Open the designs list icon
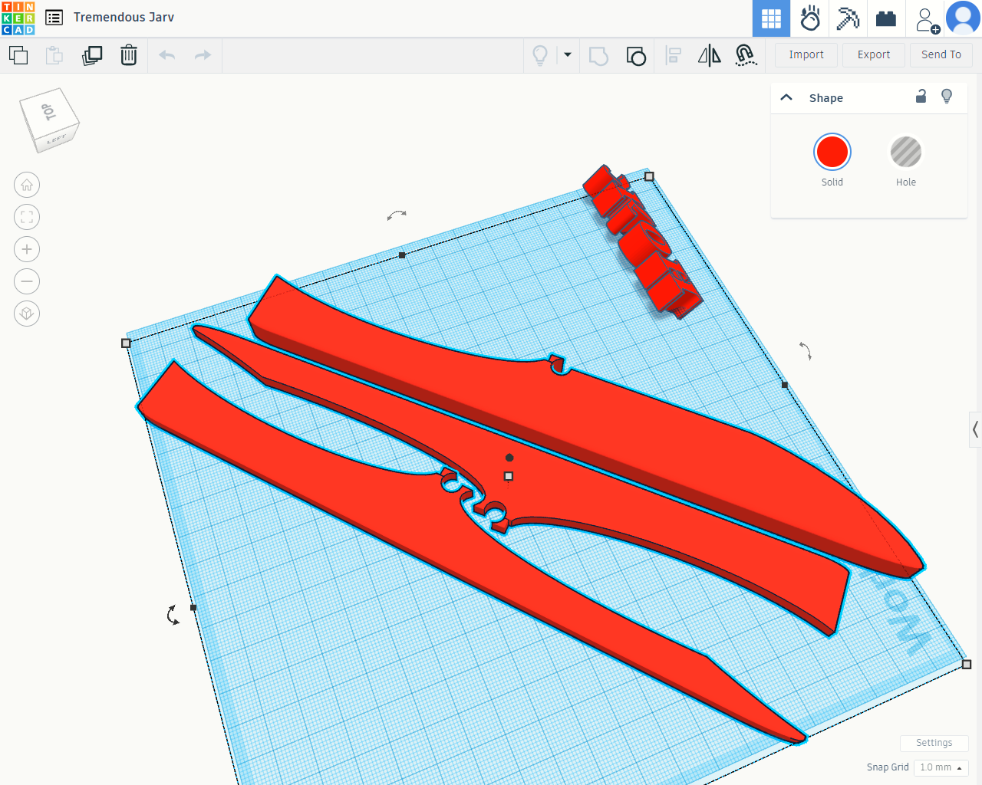 [54, 18]
